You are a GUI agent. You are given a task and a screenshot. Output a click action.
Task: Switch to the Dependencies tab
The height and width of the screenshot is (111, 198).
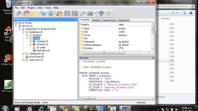coord(109,20)
